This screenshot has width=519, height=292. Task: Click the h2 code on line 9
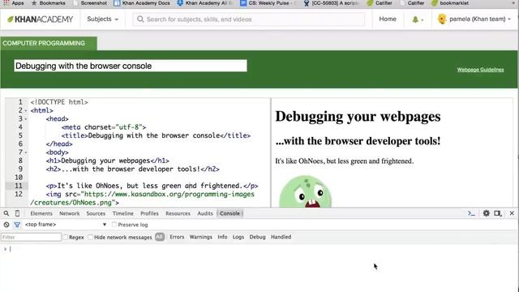coord(133,170)
